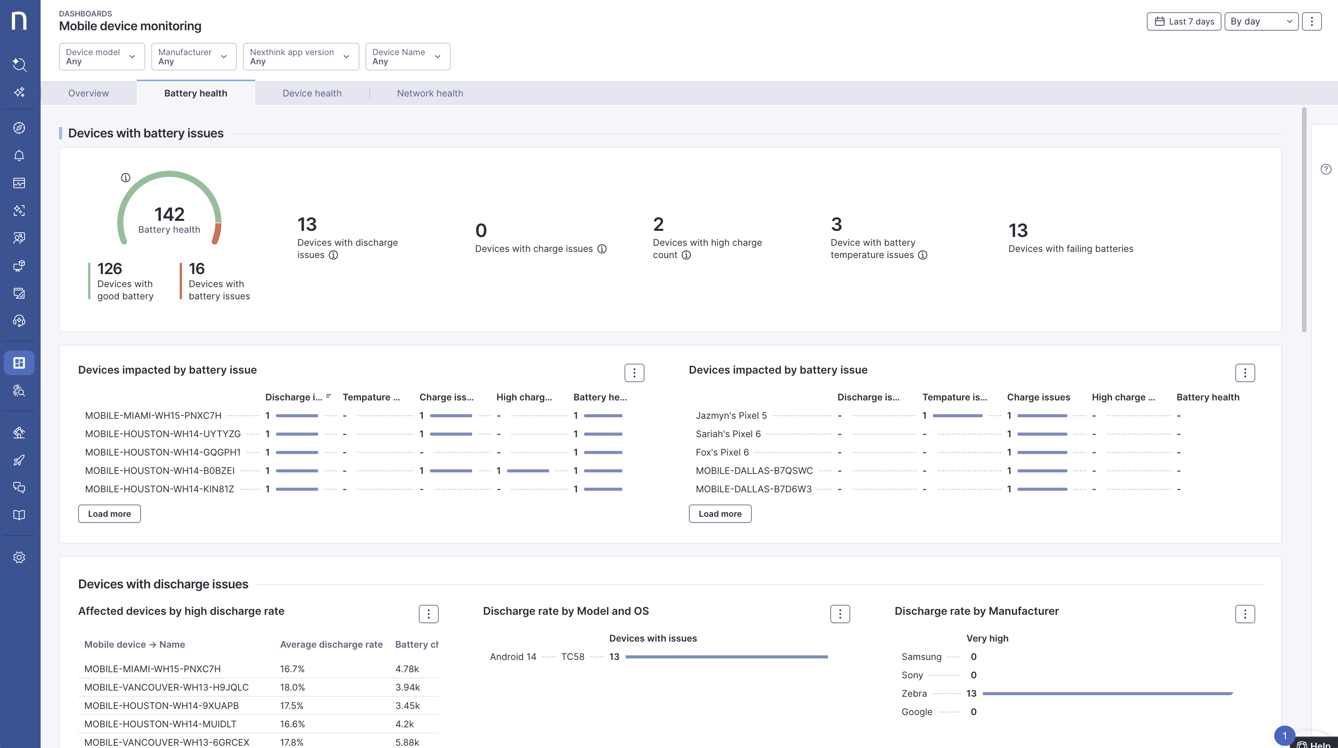Open the settings gear icon

(19, 557)
